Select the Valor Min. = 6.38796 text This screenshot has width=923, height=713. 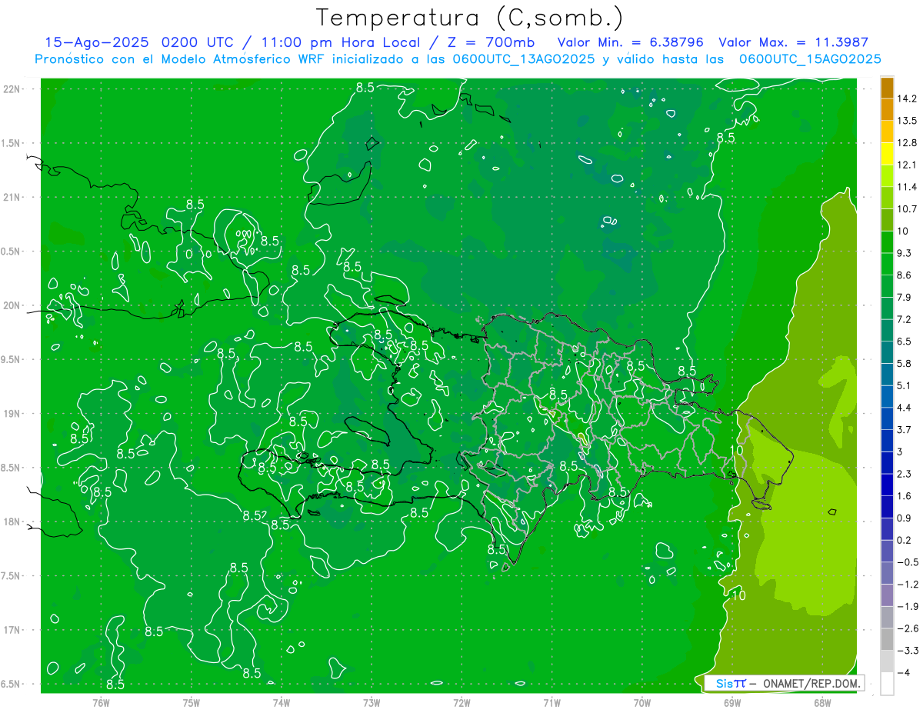[x=631, y=42]
